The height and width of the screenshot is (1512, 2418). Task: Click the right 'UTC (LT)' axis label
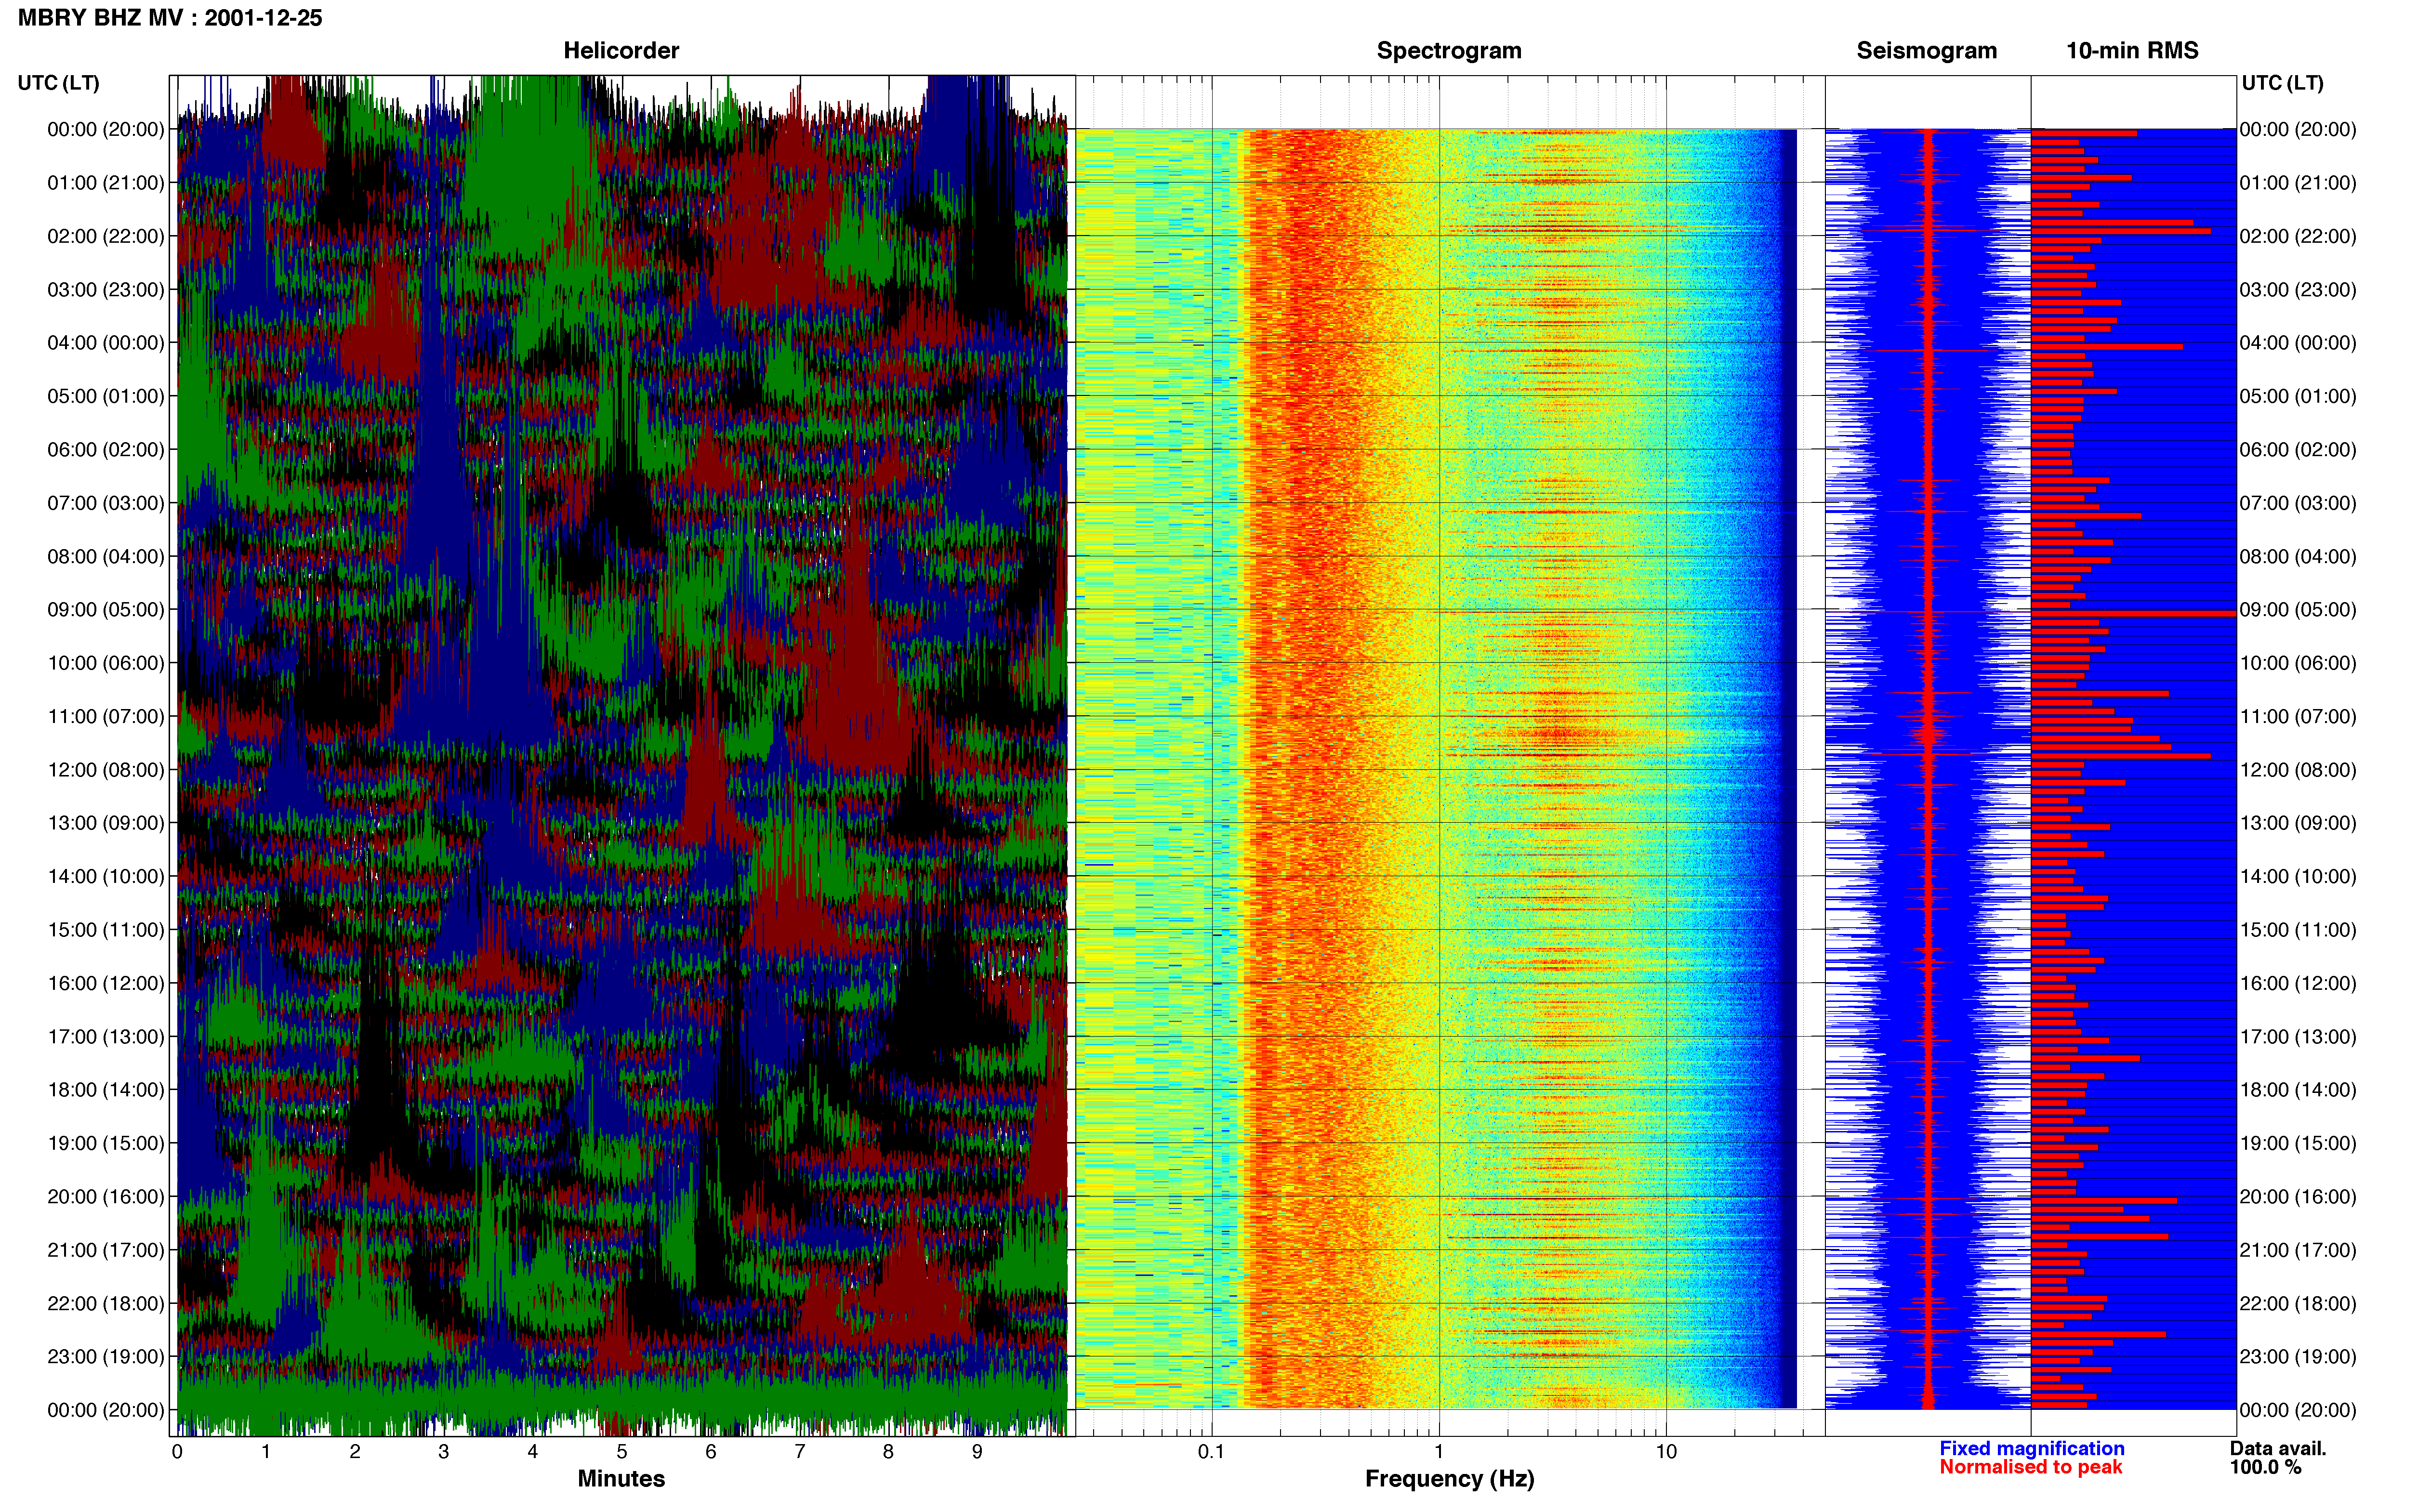click(2283, 83)
